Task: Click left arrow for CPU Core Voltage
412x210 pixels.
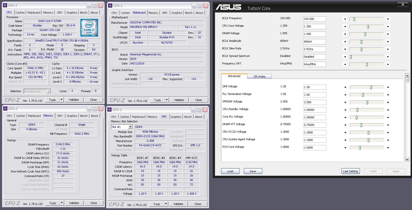Action: [x=345, y=26]
